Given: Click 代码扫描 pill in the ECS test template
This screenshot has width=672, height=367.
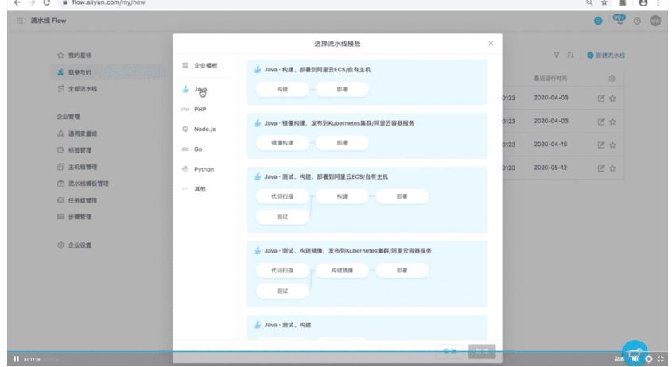Looking at the screenshot, I should pyautogui.click(x=282, y=196).
